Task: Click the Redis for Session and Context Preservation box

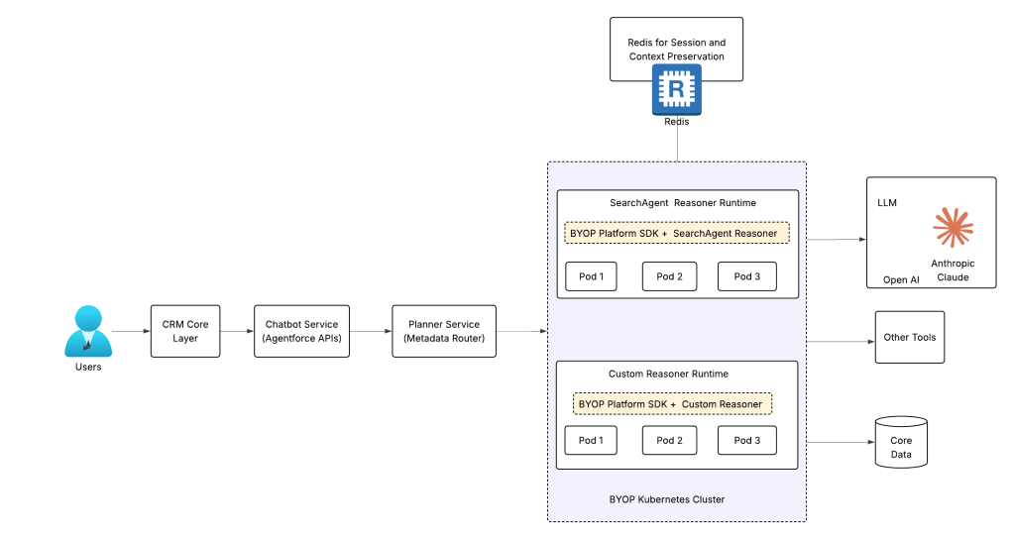Action: coord(676,50)
